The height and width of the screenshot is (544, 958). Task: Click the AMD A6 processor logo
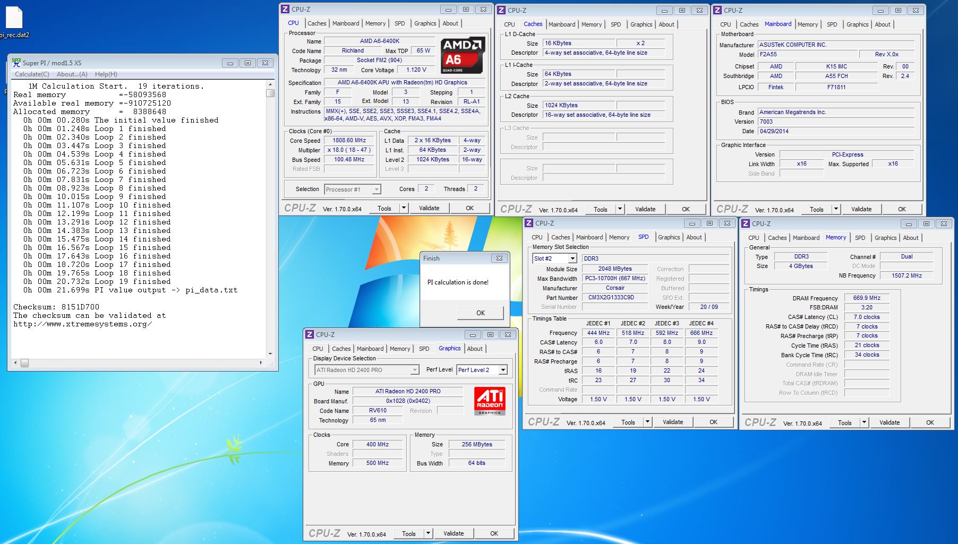(x=463, y=55)
